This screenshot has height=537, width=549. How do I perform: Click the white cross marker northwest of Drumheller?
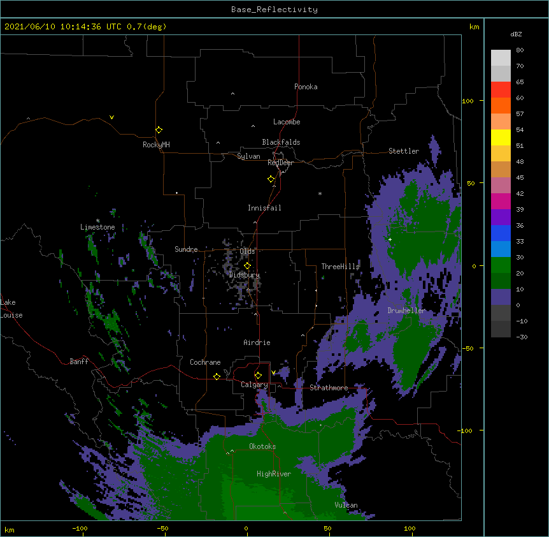point(390,239)
